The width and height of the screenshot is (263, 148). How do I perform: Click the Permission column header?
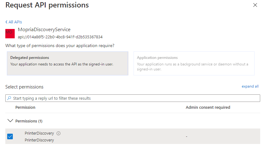point(25,107)
